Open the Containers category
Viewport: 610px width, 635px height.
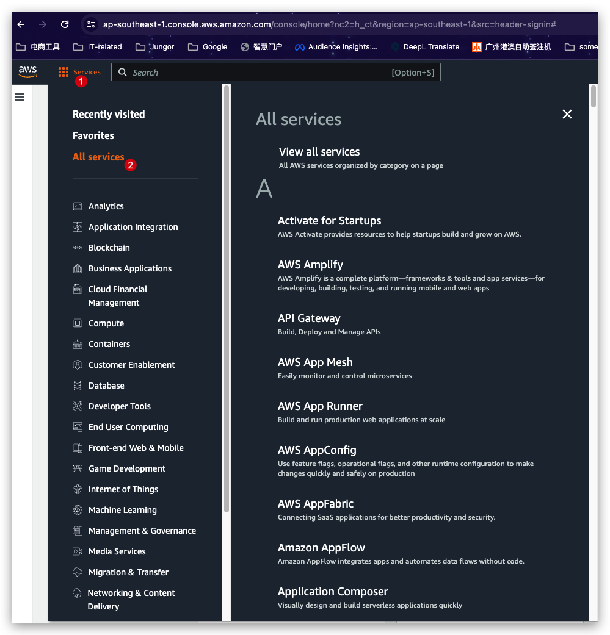coord(109,344)
